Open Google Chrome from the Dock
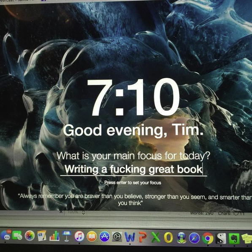 (x=208, y=238)
